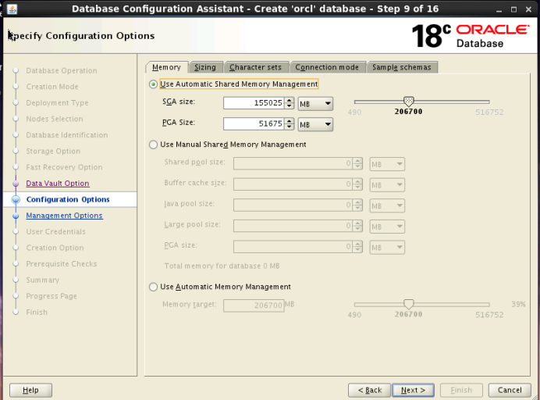This screenshot has width=540, height=400.
Task: Click the SGA size input field
Action: [x=254, y=103]
